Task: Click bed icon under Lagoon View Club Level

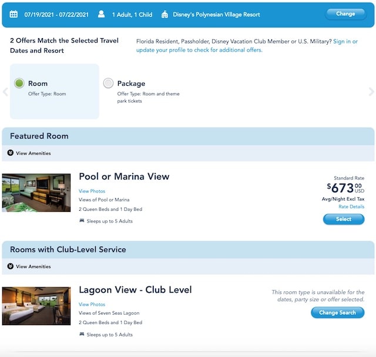Action: pos(82,335)
